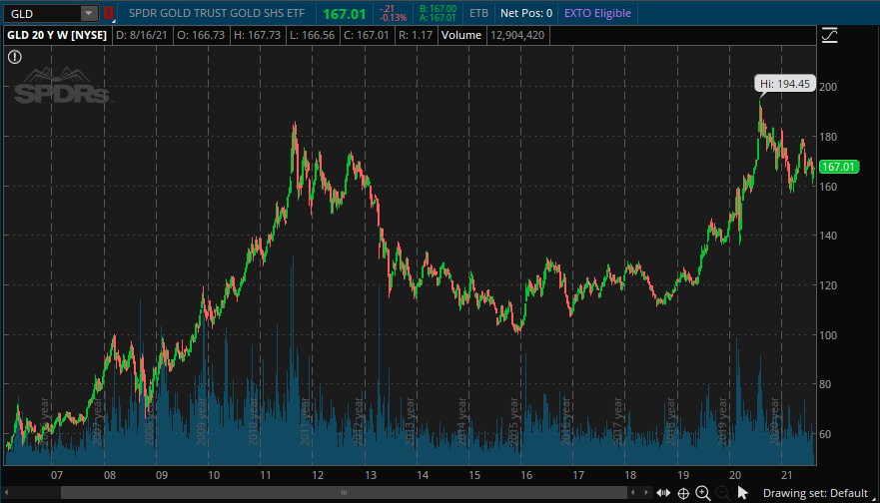The width and height of the screenshot is (880, 503).
Task: Click the 100 price axis label
Action: tap(828, 335)
